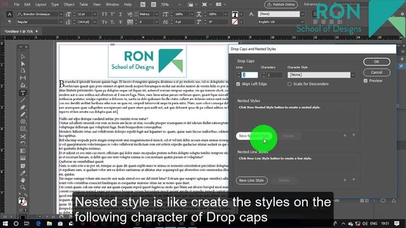Open the Window menu
Screen dimensions: 406x228
coord(112,4)
